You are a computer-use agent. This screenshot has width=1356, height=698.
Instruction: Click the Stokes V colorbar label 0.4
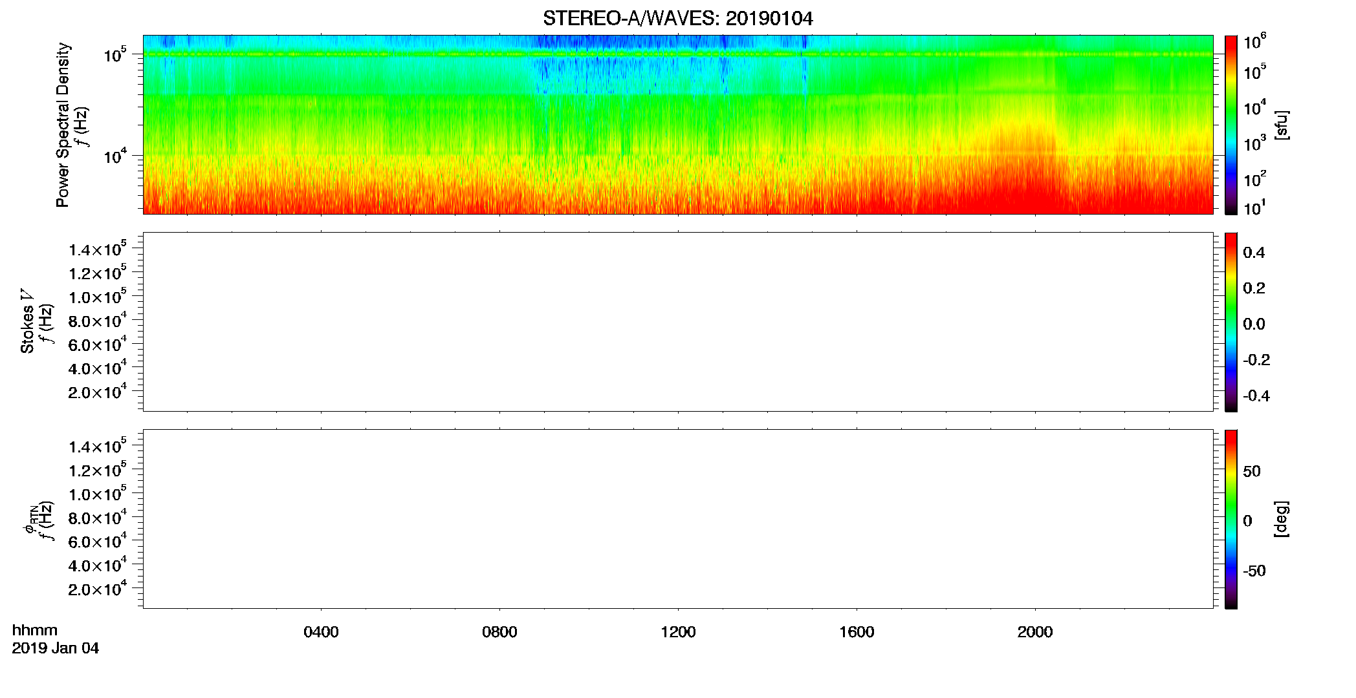(x=1254, y=253)
